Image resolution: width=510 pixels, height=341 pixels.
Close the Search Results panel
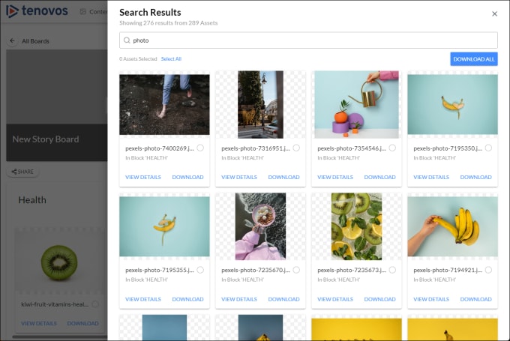point(494,13)
